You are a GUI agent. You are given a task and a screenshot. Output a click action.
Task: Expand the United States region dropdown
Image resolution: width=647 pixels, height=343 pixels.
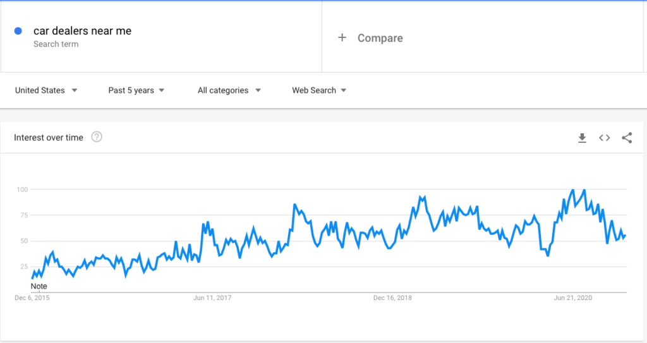pos(46,90)
